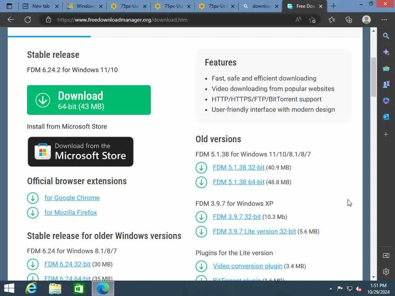Screen dimensions: 395x296
Task: Click download icon beside Video conversion plugin
Action: point(201,266)
